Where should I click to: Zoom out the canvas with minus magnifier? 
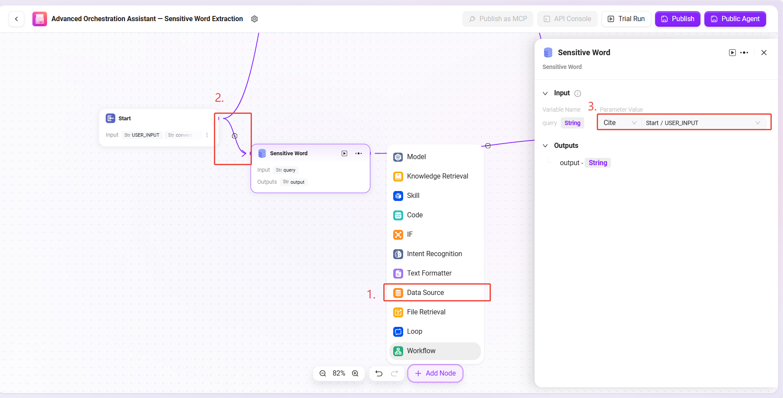pyautogui.click(x=323, y=373)
